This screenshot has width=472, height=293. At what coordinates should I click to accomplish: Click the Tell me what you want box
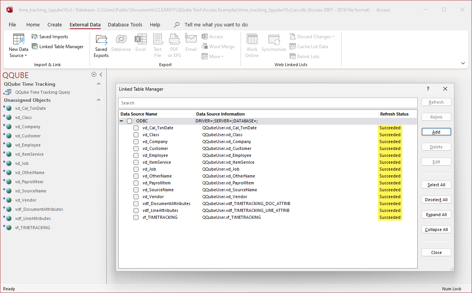216,24
